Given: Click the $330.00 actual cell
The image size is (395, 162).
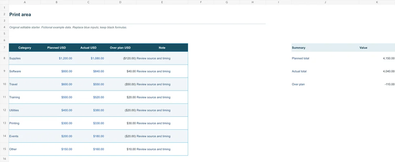Looking at the screenshot, I should tap(88, 123).
